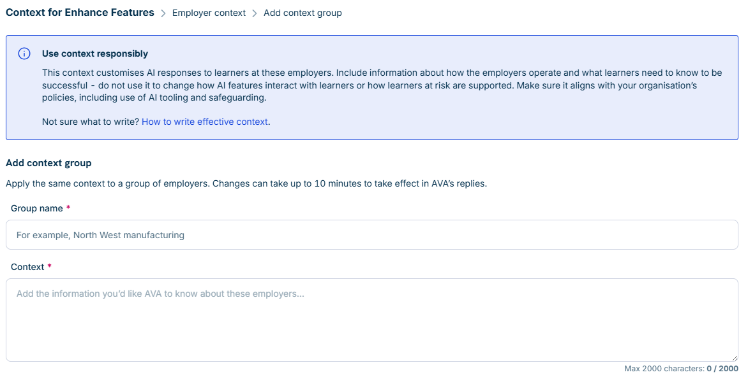
Task: Click the Use context responsibly heading
Action: (95, 53)
